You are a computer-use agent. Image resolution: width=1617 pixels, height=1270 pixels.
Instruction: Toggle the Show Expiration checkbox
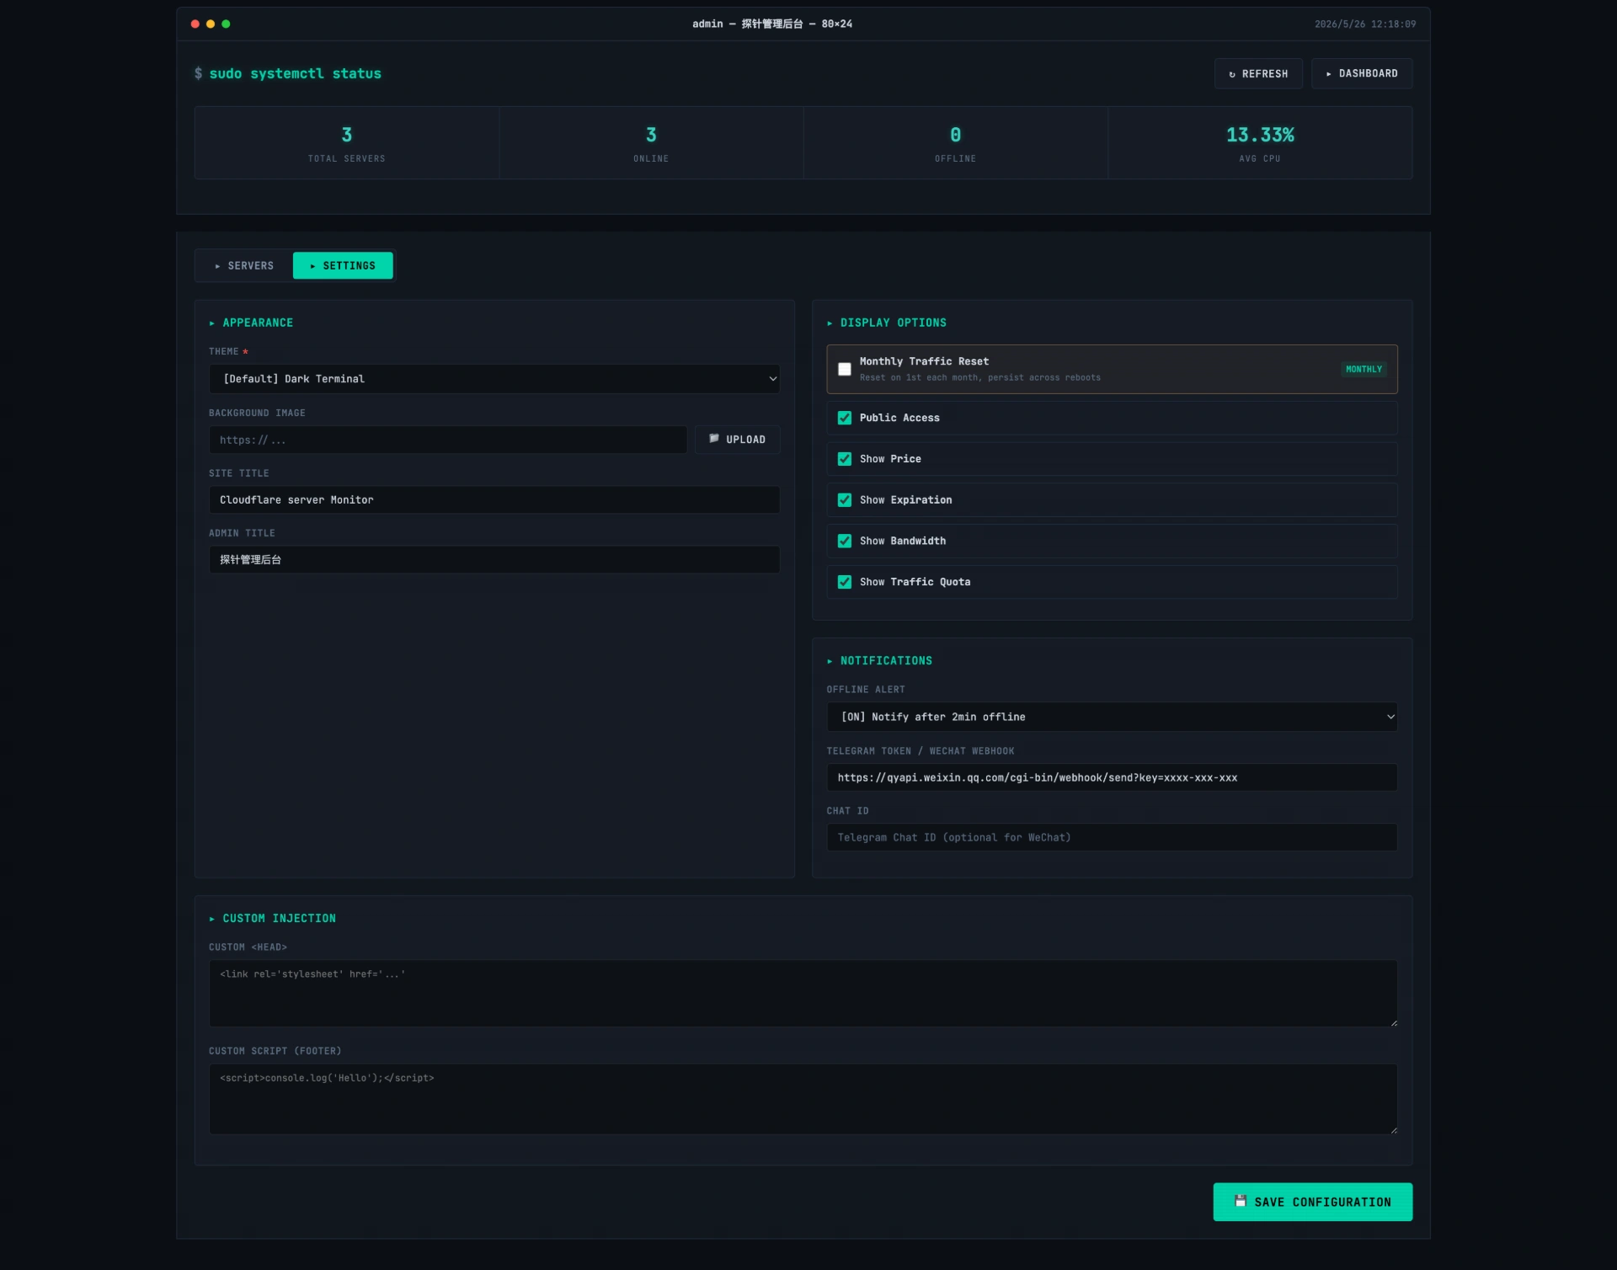[845, 500]
